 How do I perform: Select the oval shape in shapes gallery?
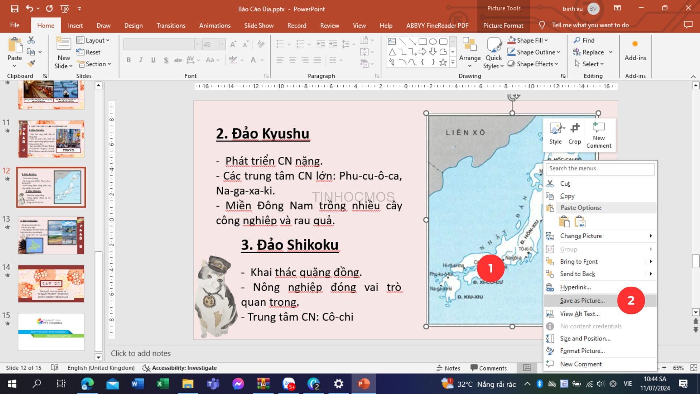pyautogui.click(x=433, y=41)
